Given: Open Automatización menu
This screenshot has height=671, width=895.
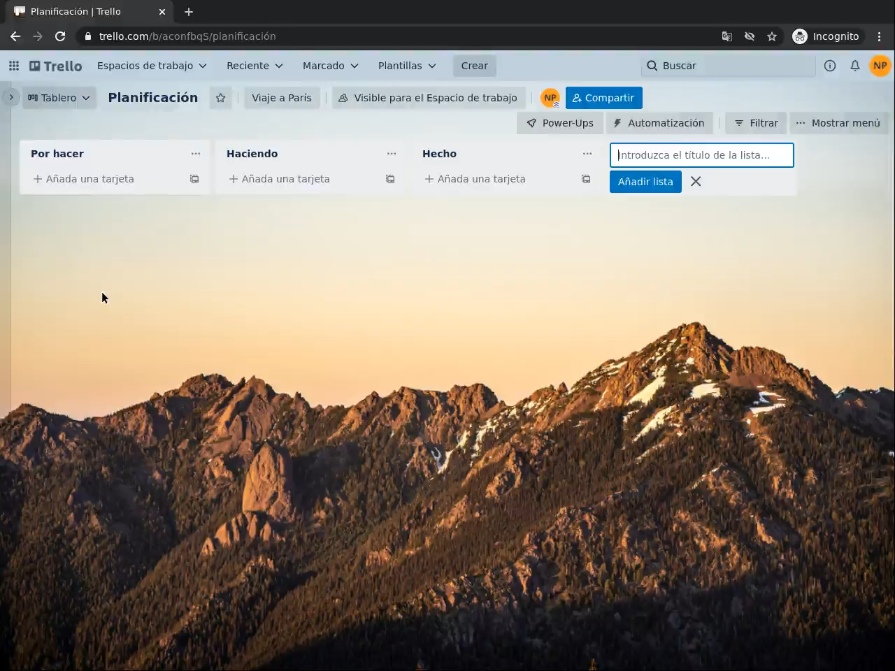Looking at the screenshot, I should (659, 123).
